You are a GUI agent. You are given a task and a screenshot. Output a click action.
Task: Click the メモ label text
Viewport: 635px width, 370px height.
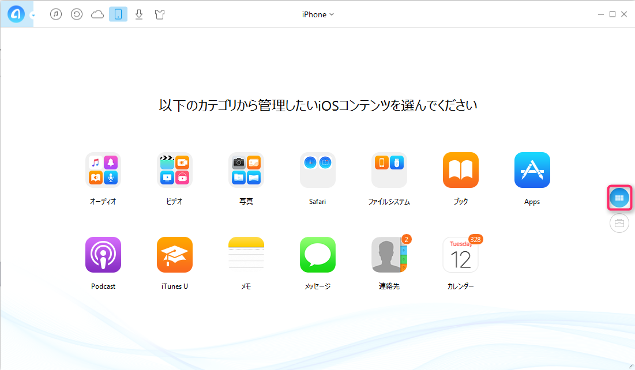[x=246, y=286]
